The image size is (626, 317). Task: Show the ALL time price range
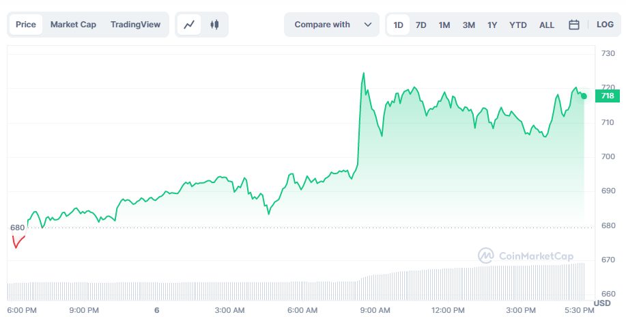[x=547, y=25]
